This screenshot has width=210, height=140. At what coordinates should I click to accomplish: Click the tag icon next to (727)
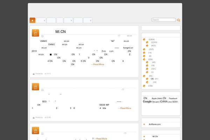click(144, 49)
